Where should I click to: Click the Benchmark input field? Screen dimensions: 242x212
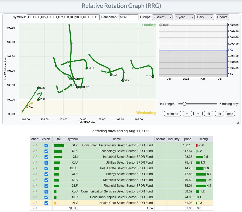tap(129, 17)
